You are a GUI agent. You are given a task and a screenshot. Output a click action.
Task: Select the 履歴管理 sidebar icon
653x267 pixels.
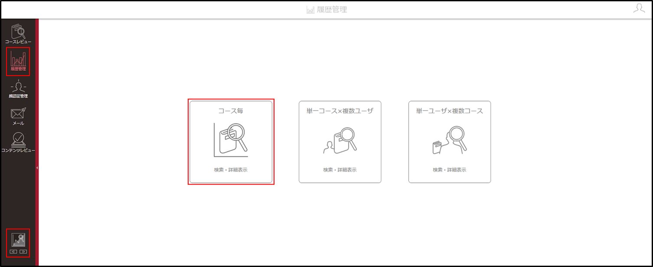(18, 61)
